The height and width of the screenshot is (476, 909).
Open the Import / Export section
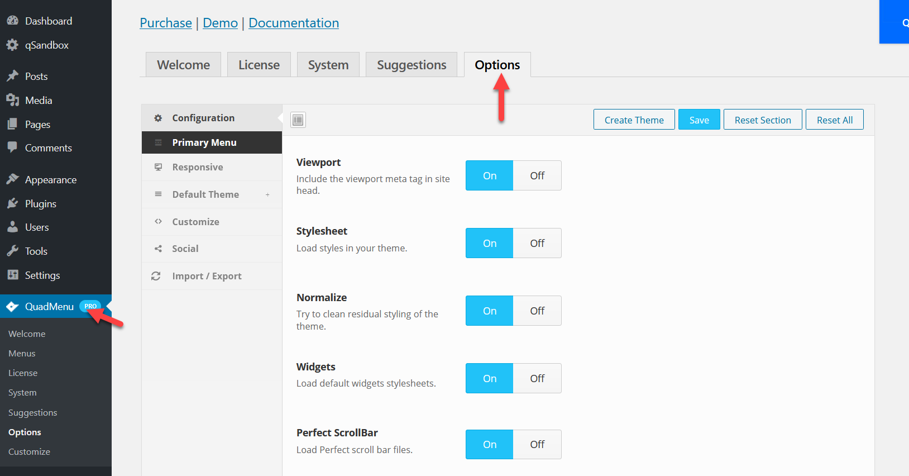212,276
